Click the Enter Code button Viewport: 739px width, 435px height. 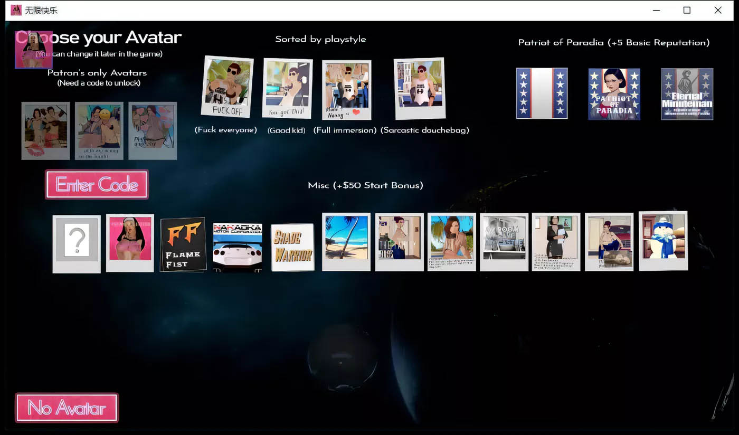coord(97,184)
